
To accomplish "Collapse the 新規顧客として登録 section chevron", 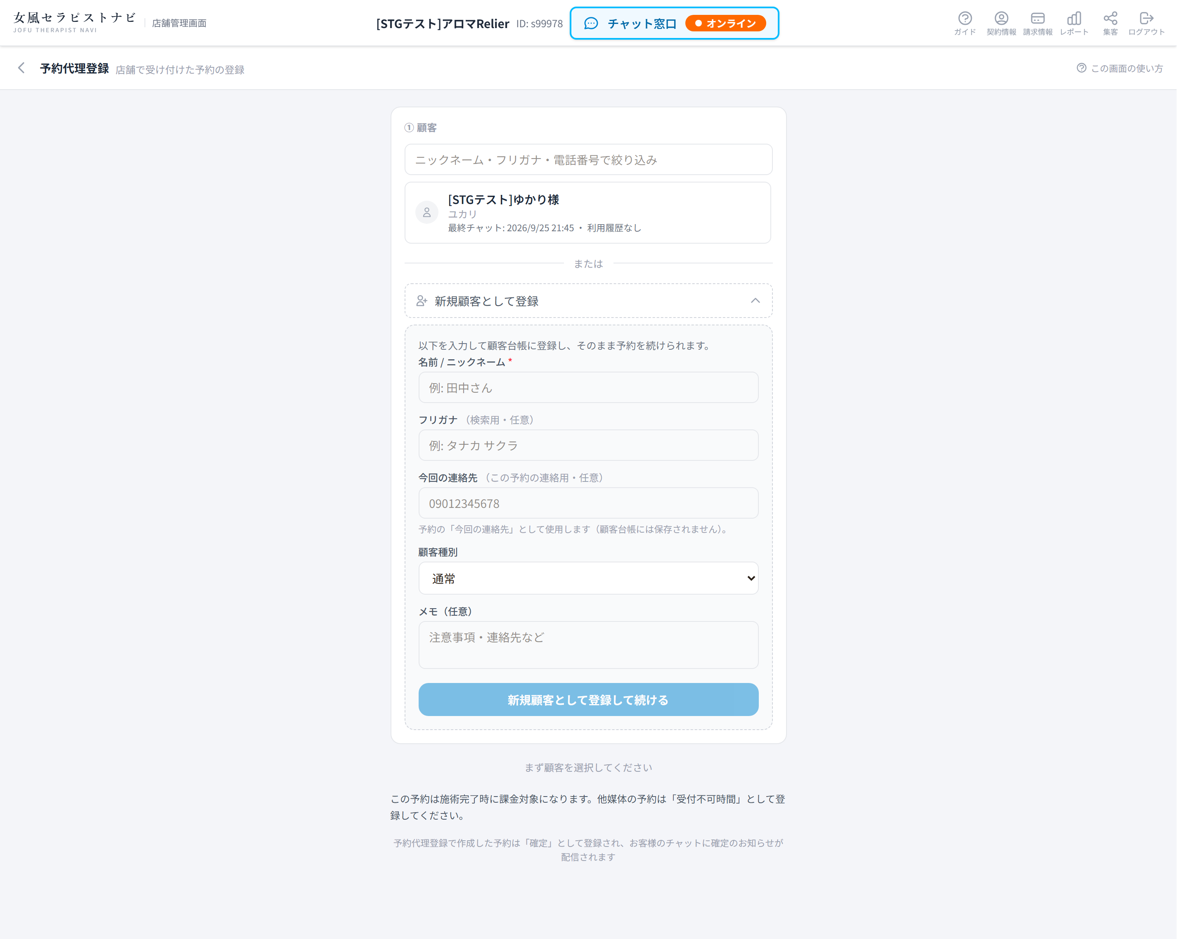I will tap(755, 301).
